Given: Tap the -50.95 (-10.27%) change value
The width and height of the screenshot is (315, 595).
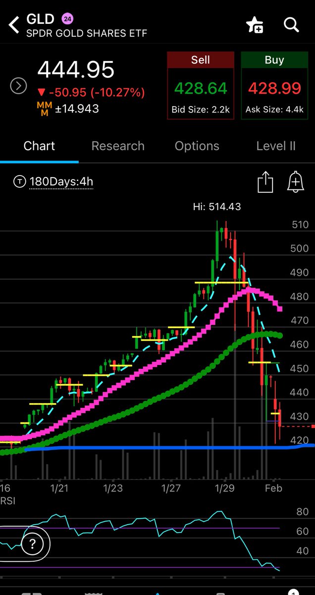Looking at the screenshot, I should pos(91,92).
